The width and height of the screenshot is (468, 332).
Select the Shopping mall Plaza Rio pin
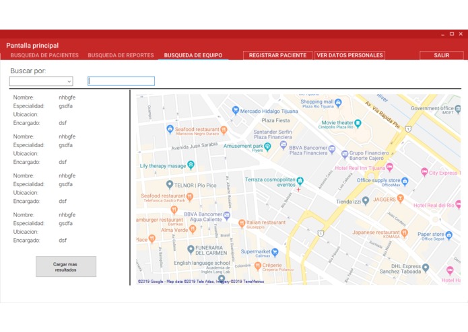[x=338, y=103]
